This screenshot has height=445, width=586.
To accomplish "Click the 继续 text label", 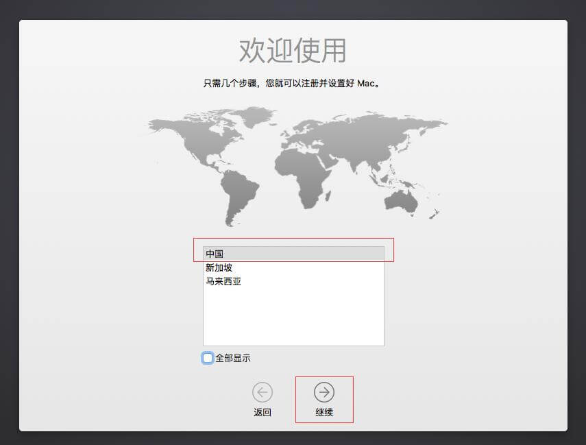I will [324, 412].
